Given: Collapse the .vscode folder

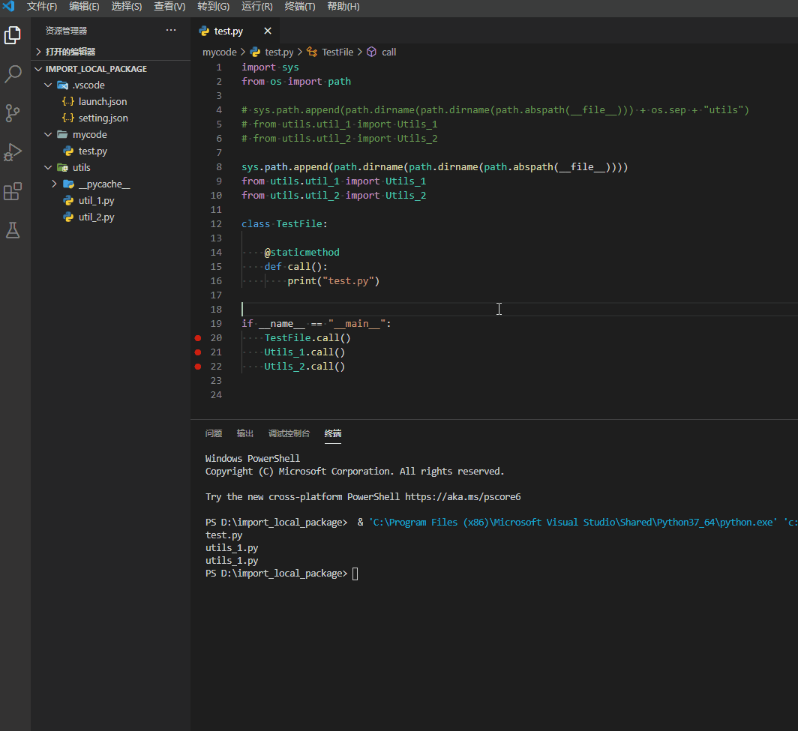Looking at the screenshot, I should (x=48, y=85).
